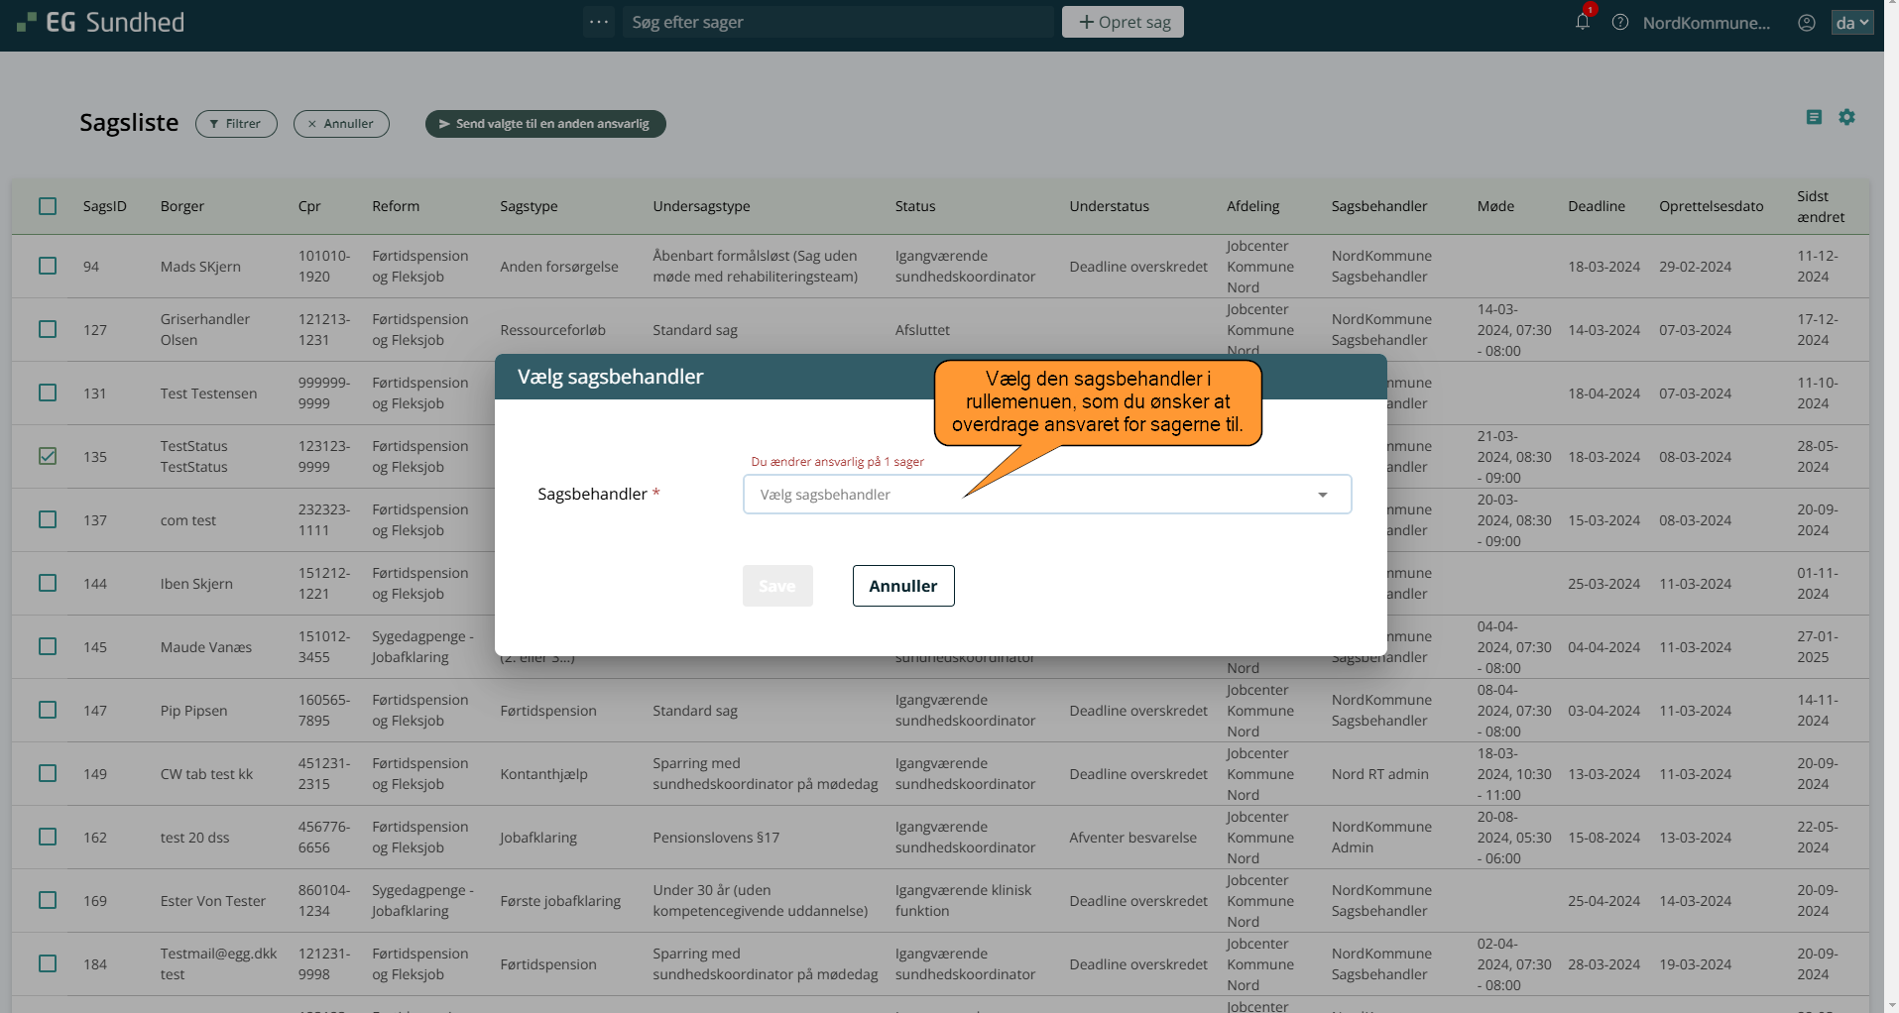1899x1013 pixels.
Task: Open the user profile icon
Action: [1807, 22]
